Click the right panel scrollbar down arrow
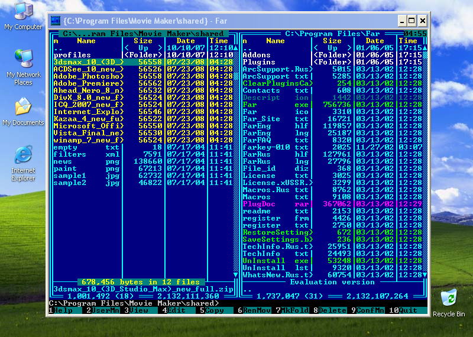Viewport: 473px width, 337px height. tap(425, 275)
